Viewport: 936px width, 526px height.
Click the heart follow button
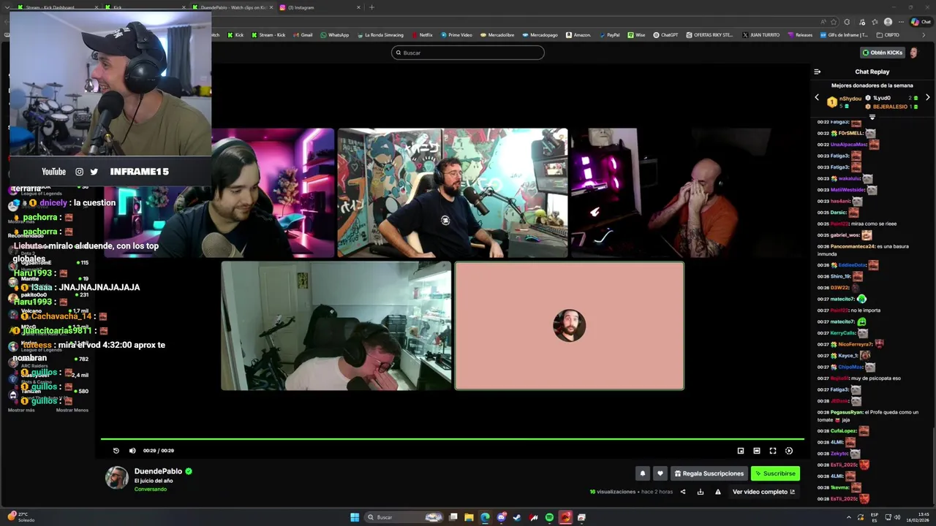point(660,473)
